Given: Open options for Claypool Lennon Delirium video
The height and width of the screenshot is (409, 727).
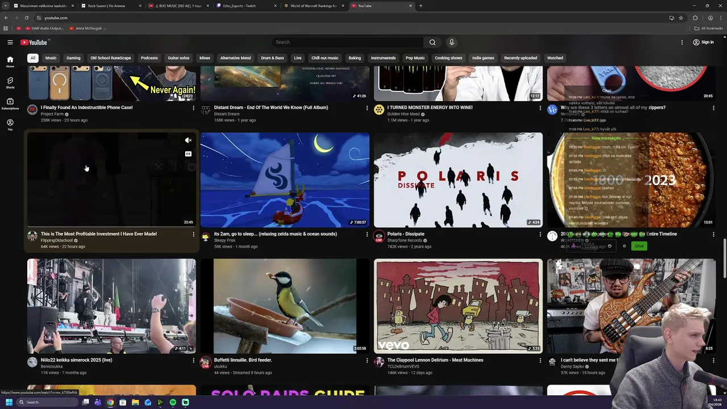Looking at the screenshot, I should coord(540,360).
